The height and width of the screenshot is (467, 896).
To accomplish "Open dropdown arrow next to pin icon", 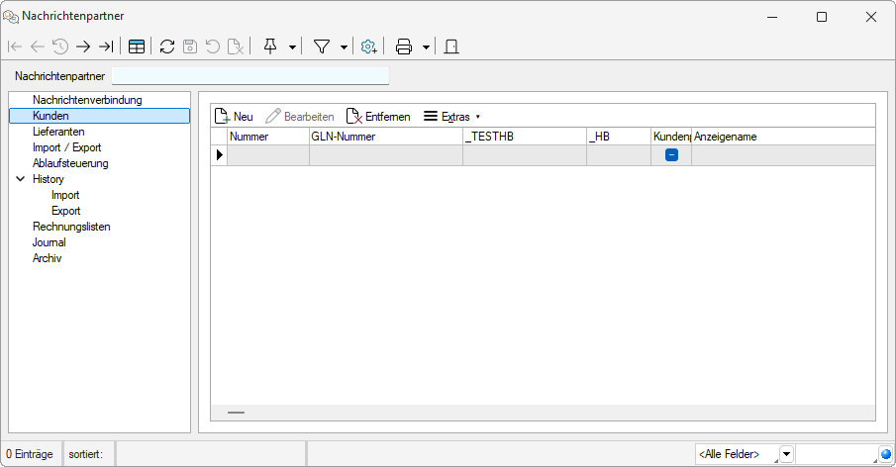I will tap(292, 47).
